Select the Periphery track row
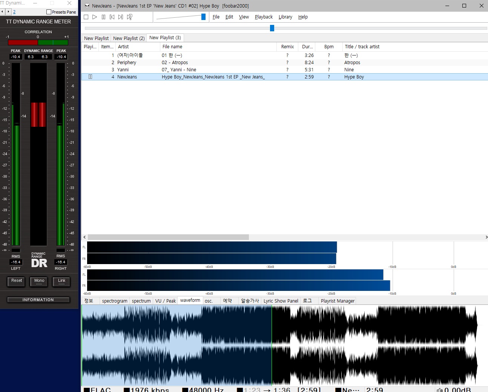 coord(285,63)
